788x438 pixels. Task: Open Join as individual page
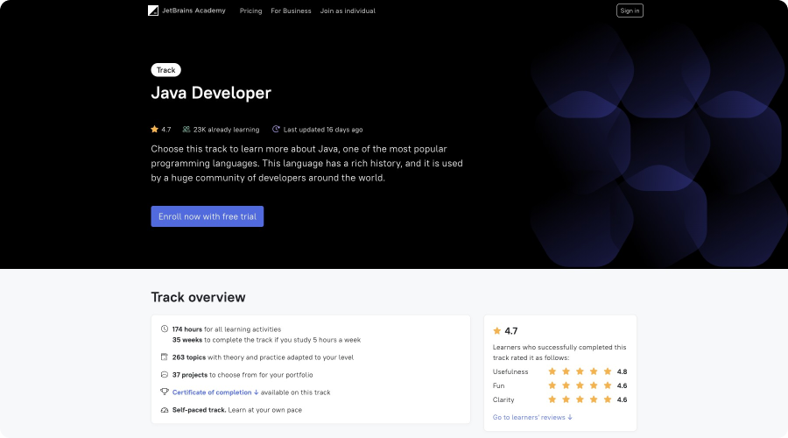(x=348, y=11)
